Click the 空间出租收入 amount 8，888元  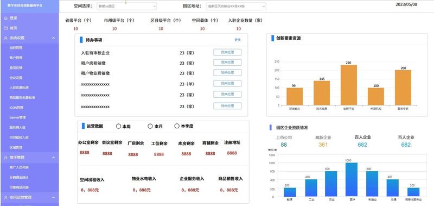pos(90,190)
